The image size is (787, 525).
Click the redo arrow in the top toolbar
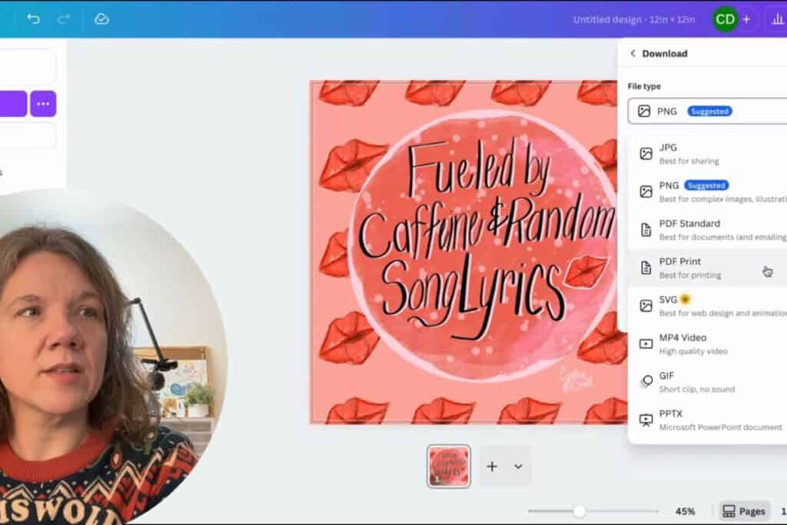[x=63, y=19]
